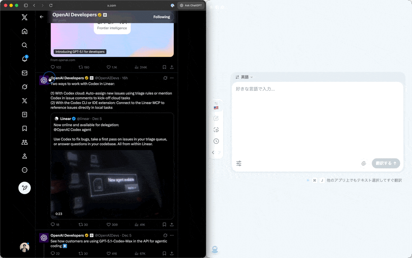
Task: Open Communities icon in the sidebar
Action: point(24,142)
